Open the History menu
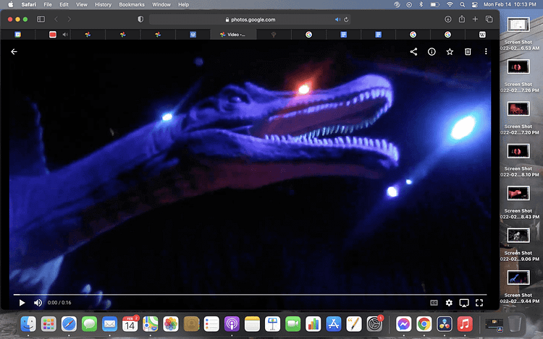The width and height of the screenshot is (543, 339). (x=103, y=4)
